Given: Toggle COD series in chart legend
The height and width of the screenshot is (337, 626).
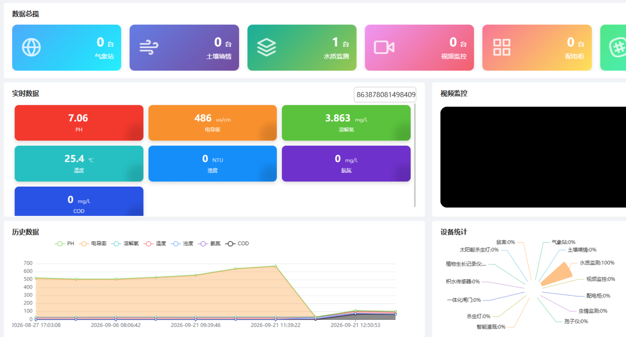Looking at the screenshot, I should coord(237,243).
